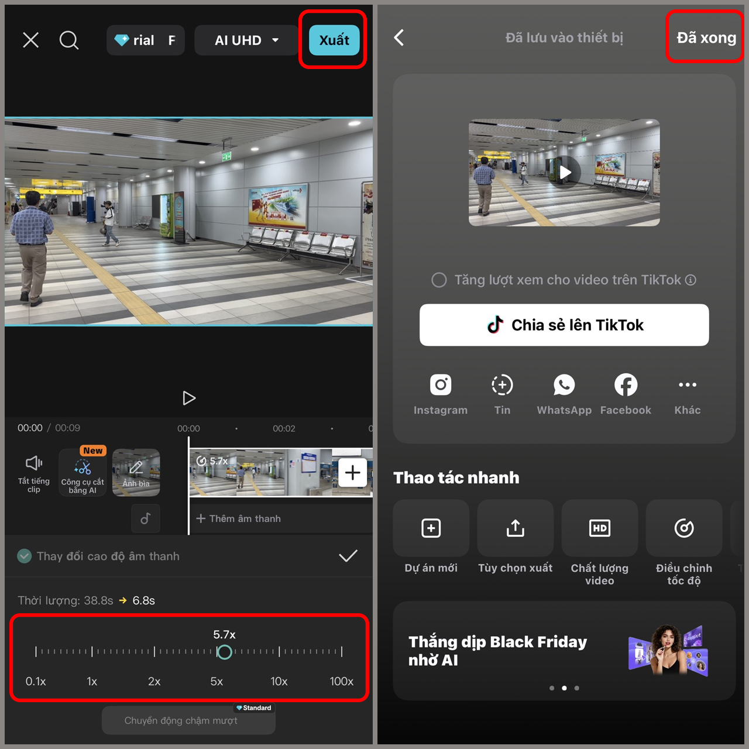The height and width of the screenshot is (749, 749).
Task: Select Tùy chọn xuất quick action
Action: pyautogui.click(x=515, y=528)
